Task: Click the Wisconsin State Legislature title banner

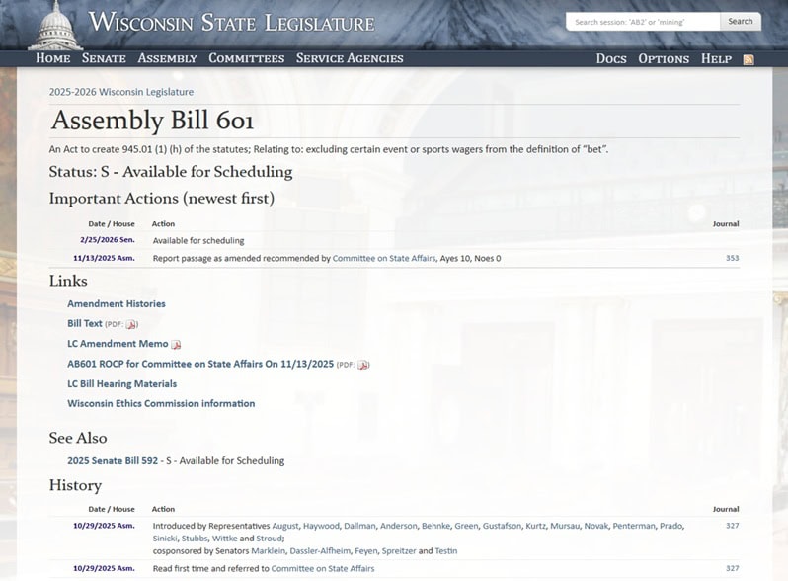Action: pos(232,23)
